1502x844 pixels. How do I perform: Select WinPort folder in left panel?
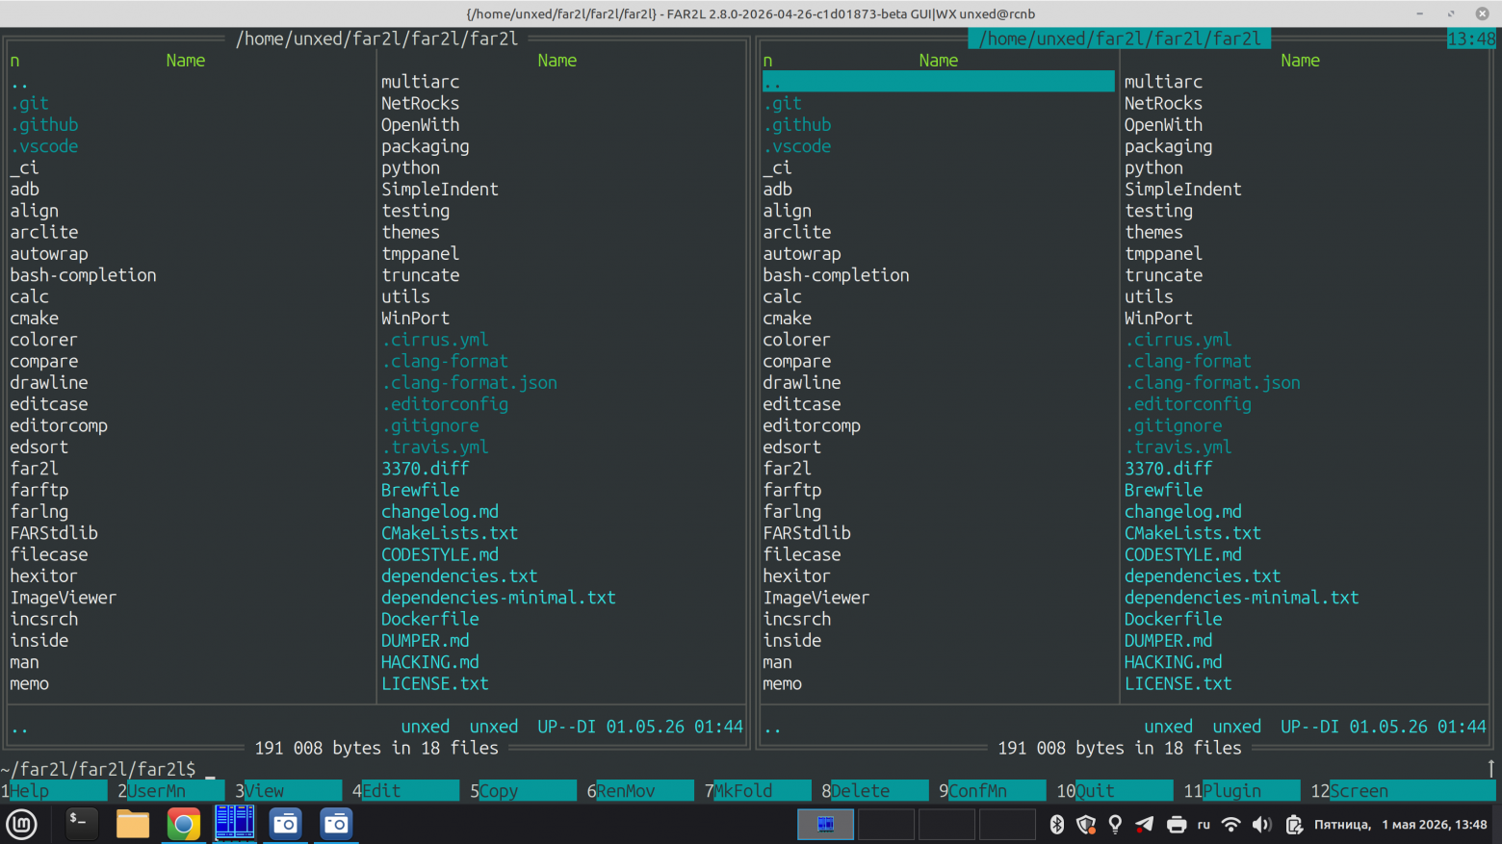coord(416,319)
